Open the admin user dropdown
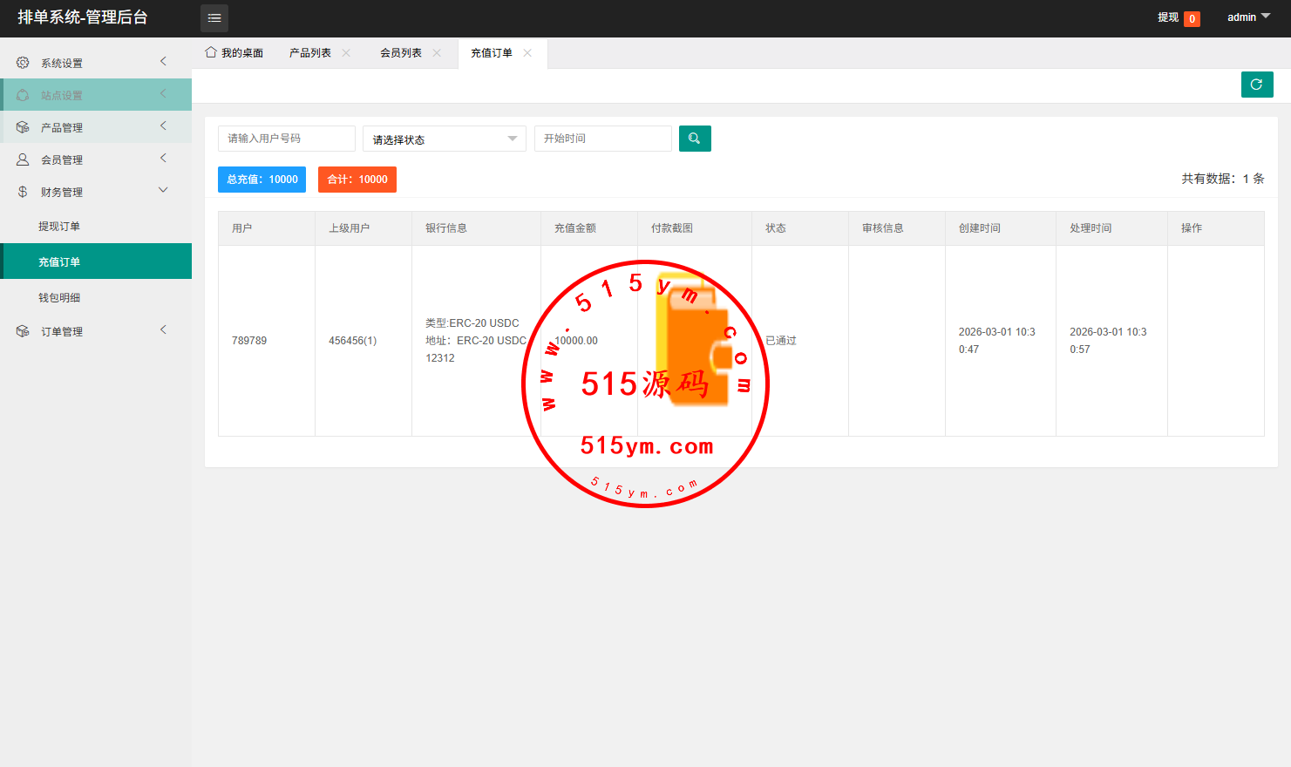Viewport: 1291px width, 767px height. pyautogui.click(x=1248, y=17)
